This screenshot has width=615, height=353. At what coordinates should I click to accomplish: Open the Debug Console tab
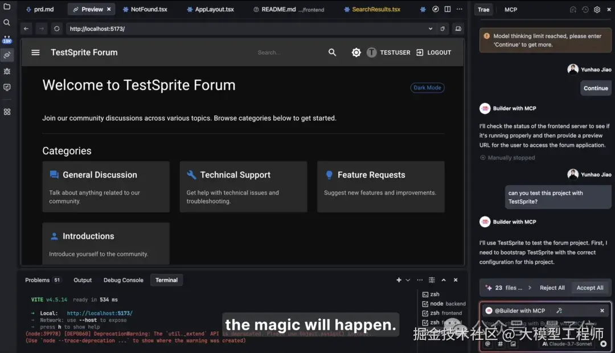click(x=123, y=280)
